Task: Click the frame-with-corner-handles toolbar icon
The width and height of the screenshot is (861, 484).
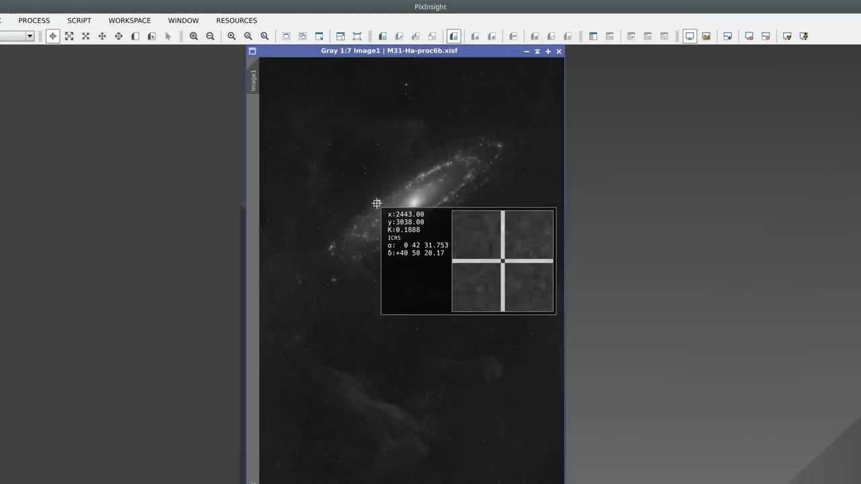Action: 357,36
